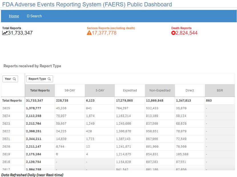Click the magnifier icon in Report Type filter

pos(49,79)
